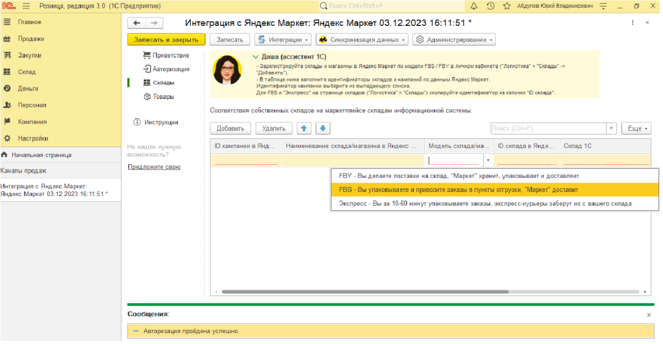The height and width of the screenshot is (344, 663).
Task: Open Продажи section in sidebar
Action: [x=31, y=38]
